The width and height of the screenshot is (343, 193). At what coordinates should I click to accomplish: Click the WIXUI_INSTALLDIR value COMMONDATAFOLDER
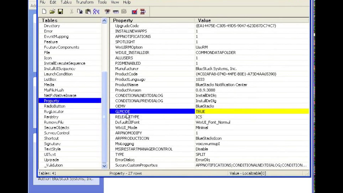click(216, 53)
